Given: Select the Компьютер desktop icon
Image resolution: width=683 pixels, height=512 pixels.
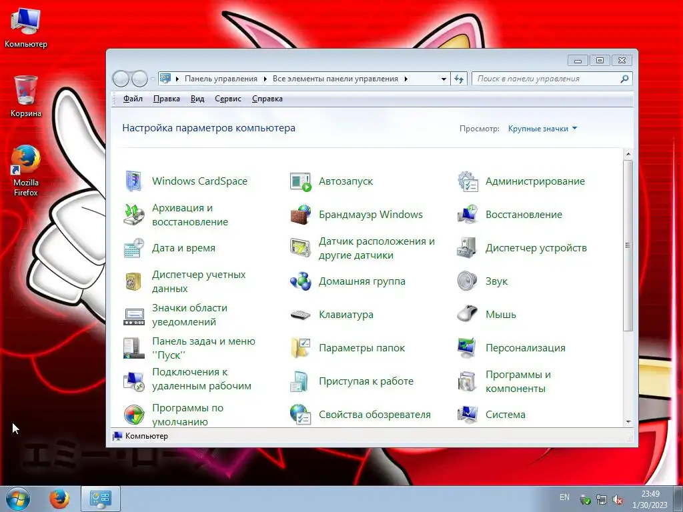Looking at the screenshot, I should coord(26,28).
